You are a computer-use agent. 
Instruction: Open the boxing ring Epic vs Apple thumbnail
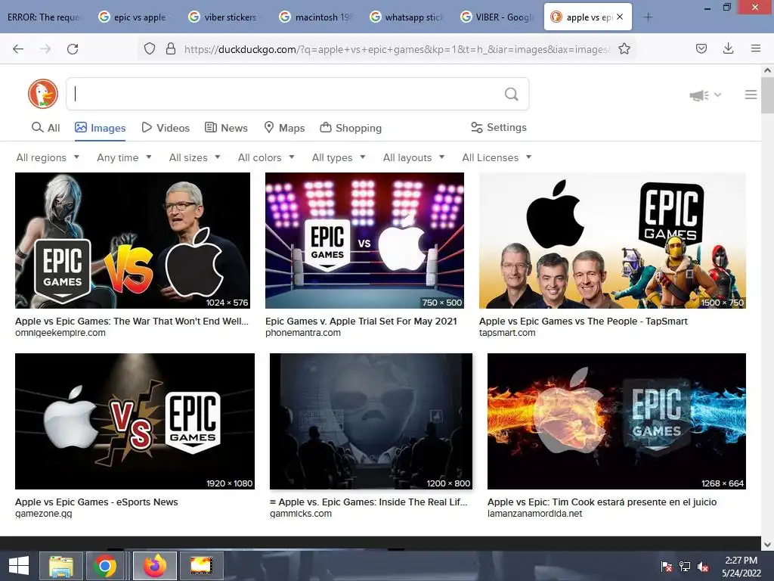coord(364,241)
